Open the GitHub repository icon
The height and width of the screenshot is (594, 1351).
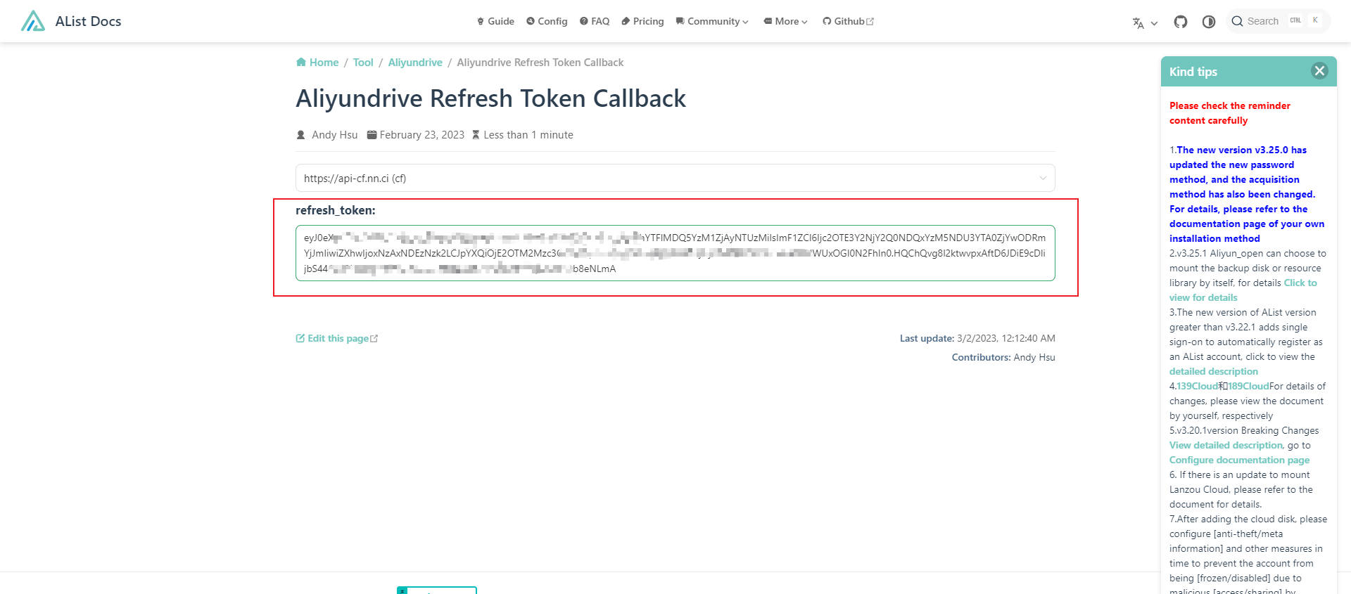[x=1181, y=22]
